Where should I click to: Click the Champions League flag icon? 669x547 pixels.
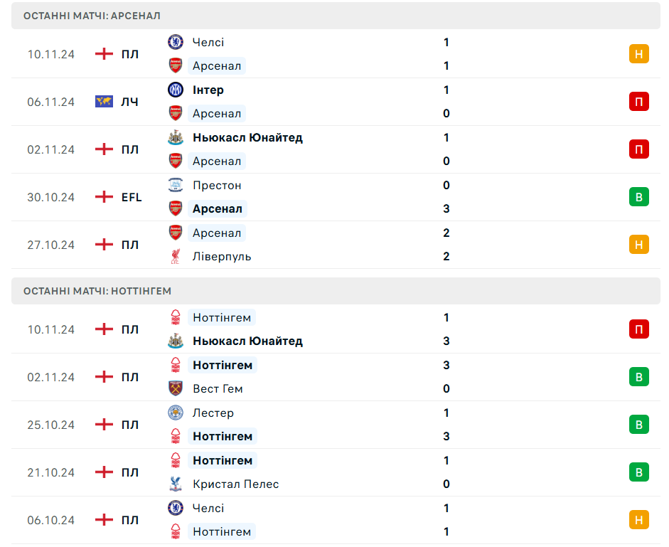pos(105,102)
